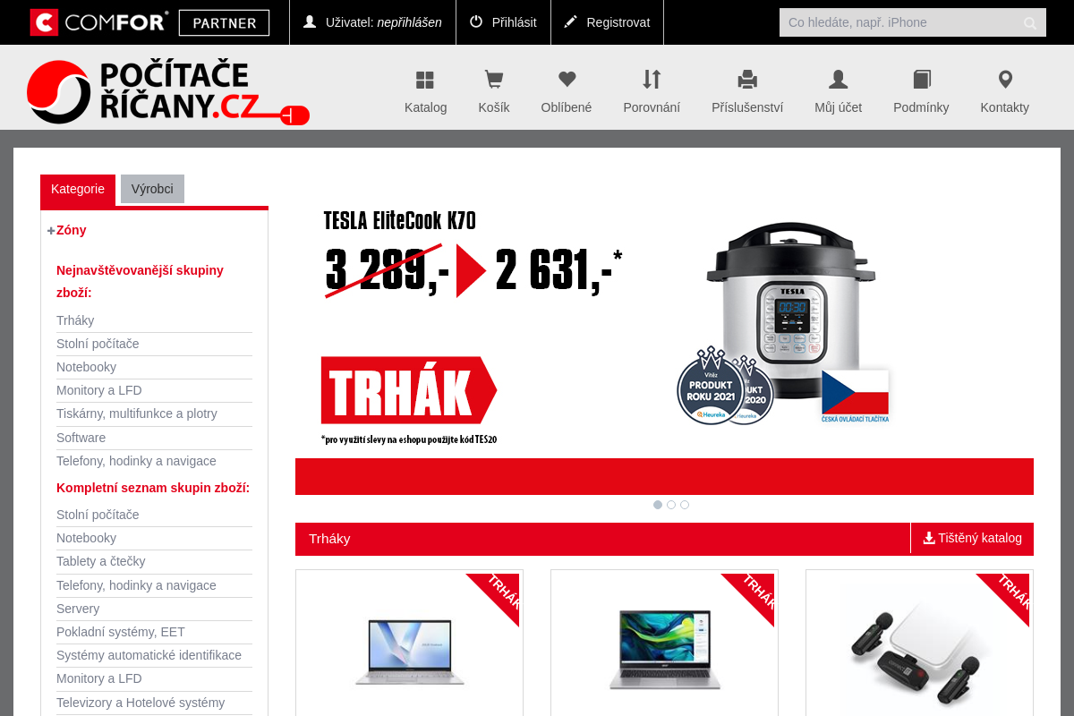Image resolution: width=1074 pixels, height=716 pixels.
Task: Select the Kategorie tab
Action: (x=78, y=189)
